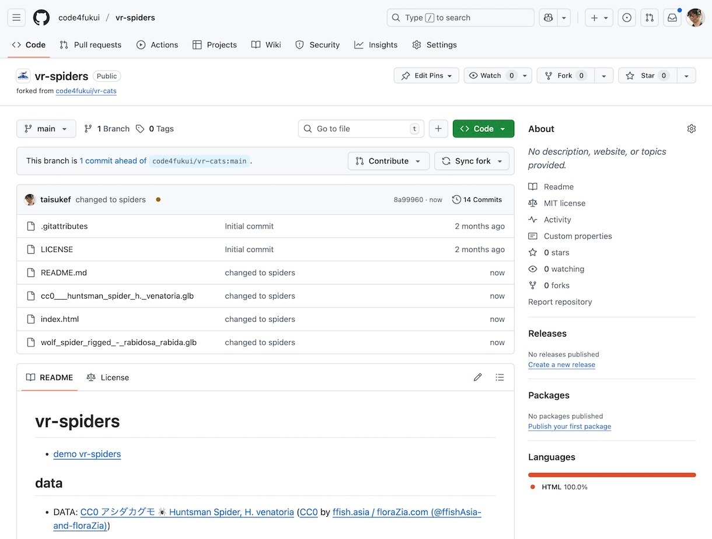The width and height of the screenshot is (712, 539).
Task: Click Report repository link
Action: [x=560, y=302]
